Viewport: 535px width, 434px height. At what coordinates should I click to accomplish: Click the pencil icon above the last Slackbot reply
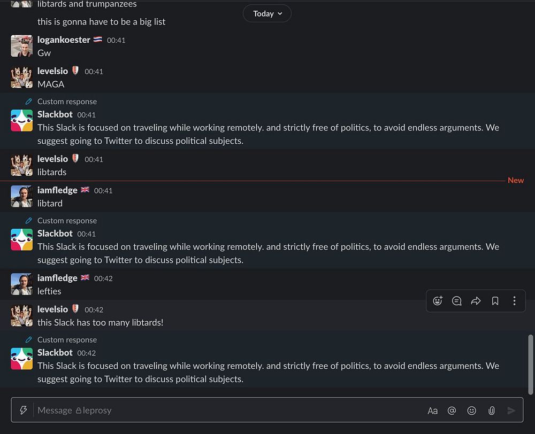pyautogui.click(x=29, y=340)
